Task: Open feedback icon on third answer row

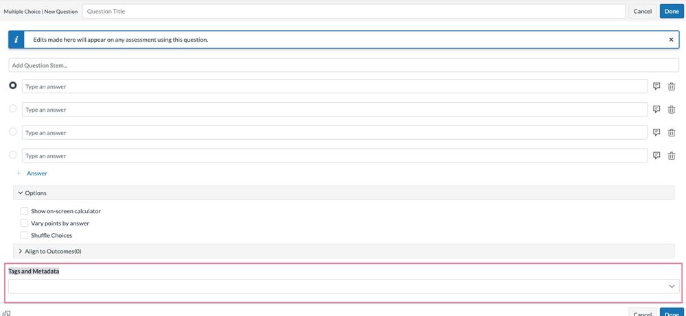Action: (656, 132)
